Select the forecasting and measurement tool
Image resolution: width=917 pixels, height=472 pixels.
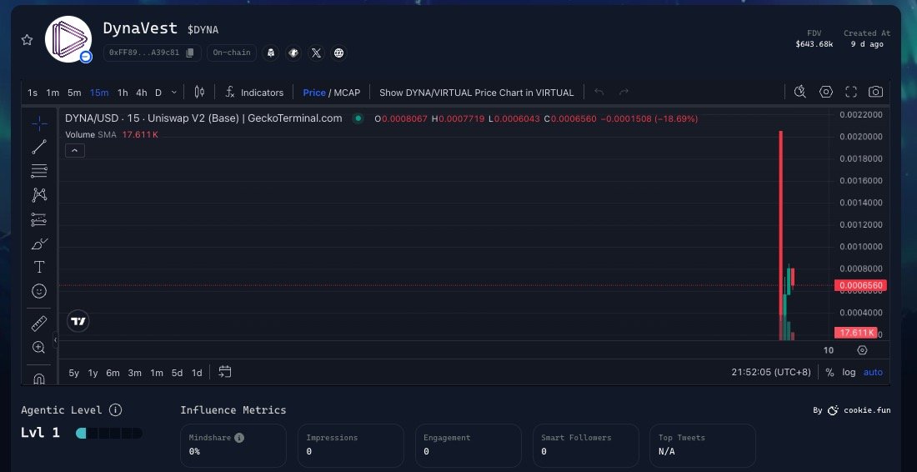pos(39,219)
